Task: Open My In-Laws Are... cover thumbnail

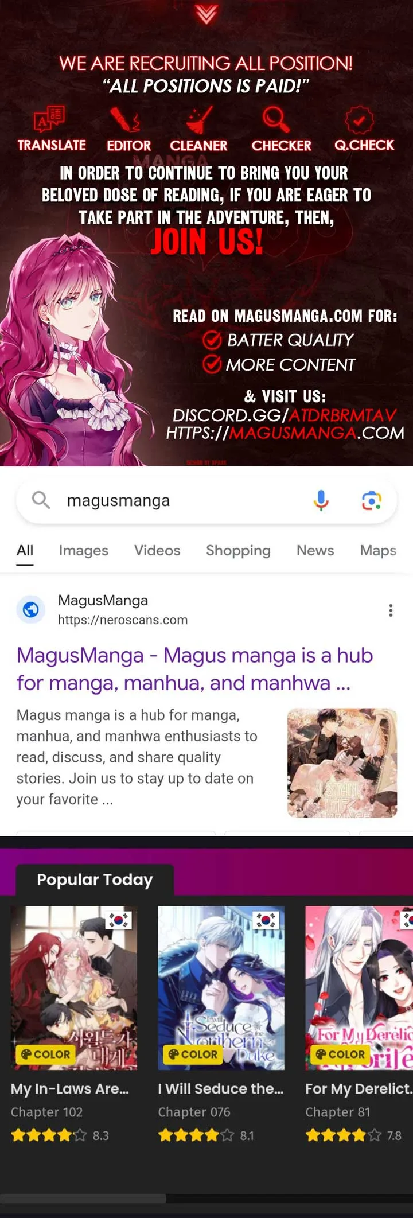Action: point(74,988)
